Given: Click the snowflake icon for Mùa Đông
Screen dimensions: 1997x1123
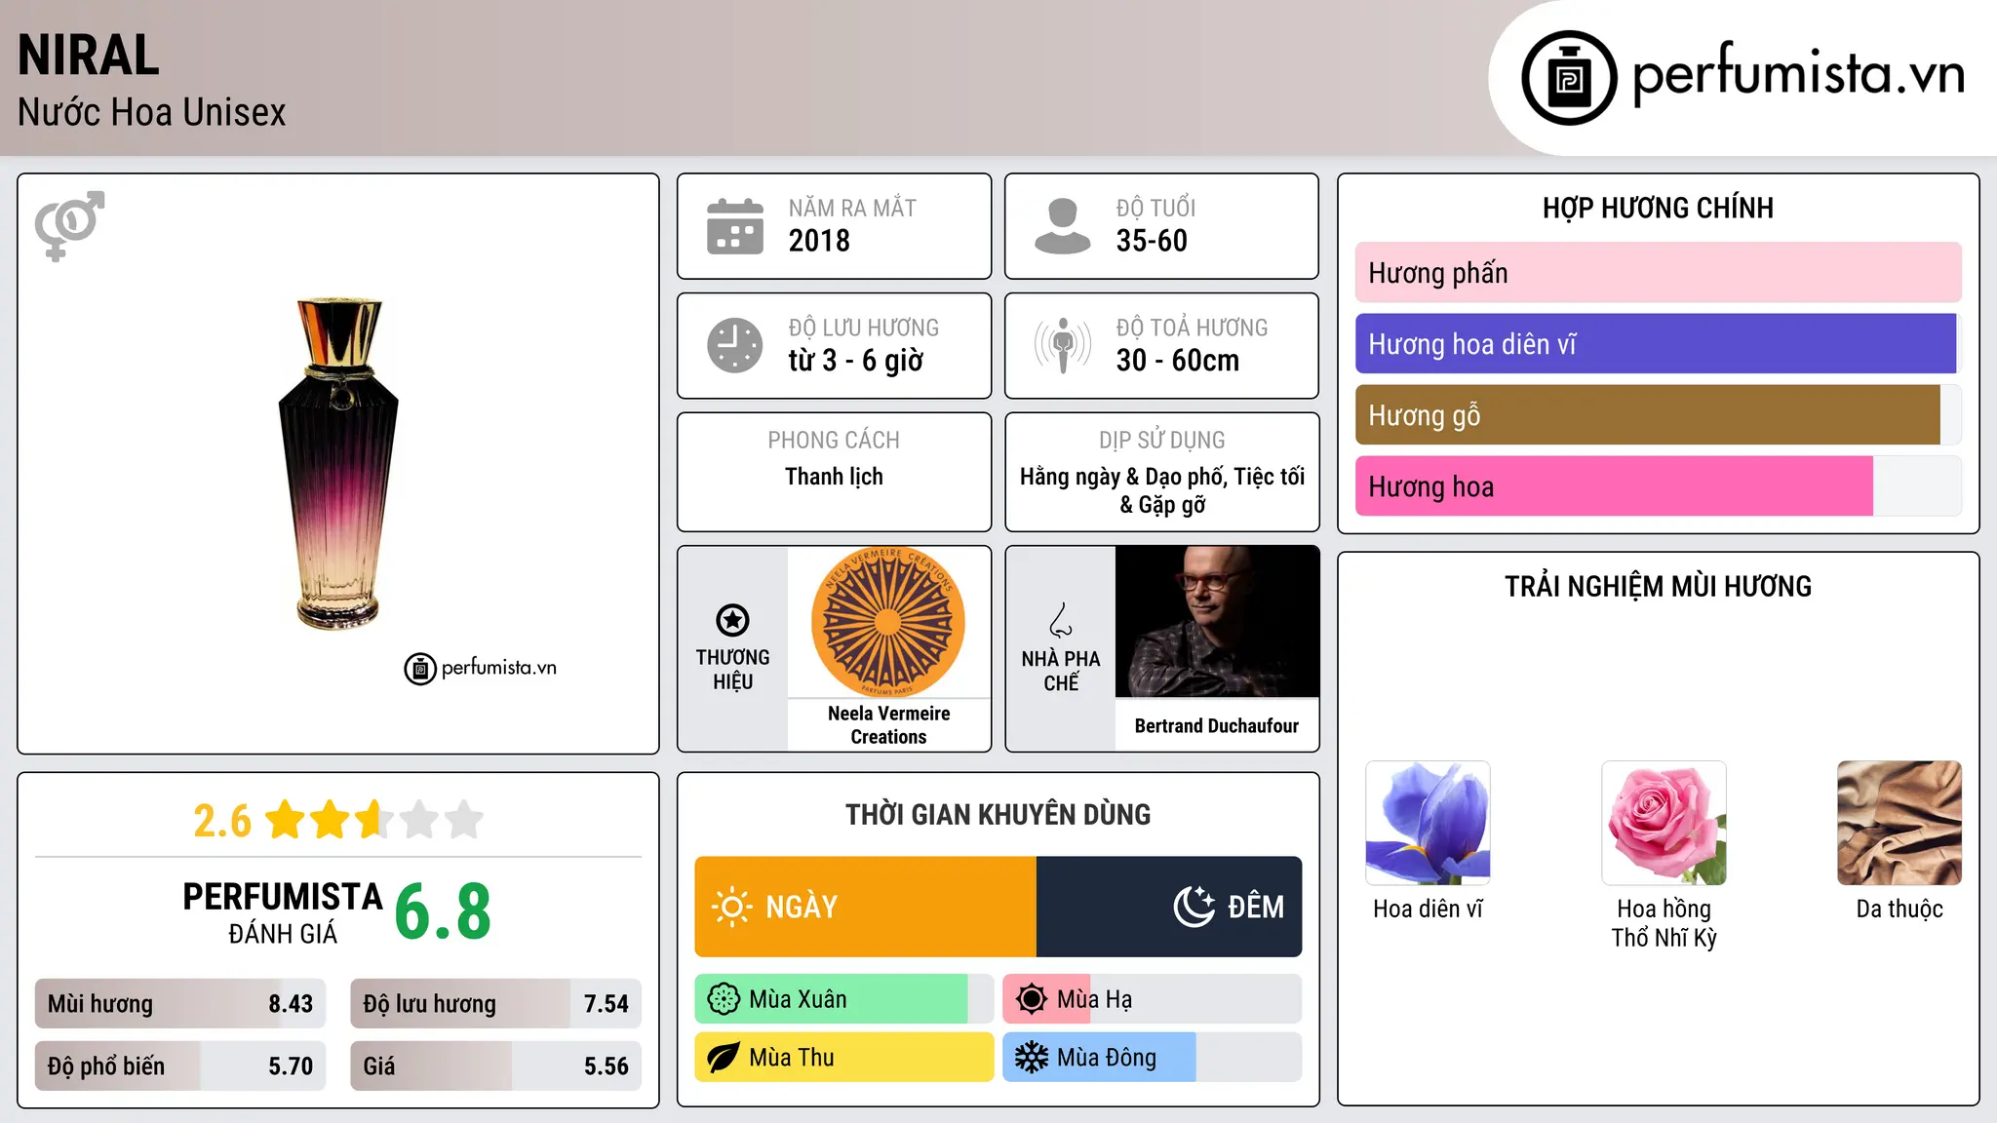Looking at the screenshot, I should point(1032,1058).
